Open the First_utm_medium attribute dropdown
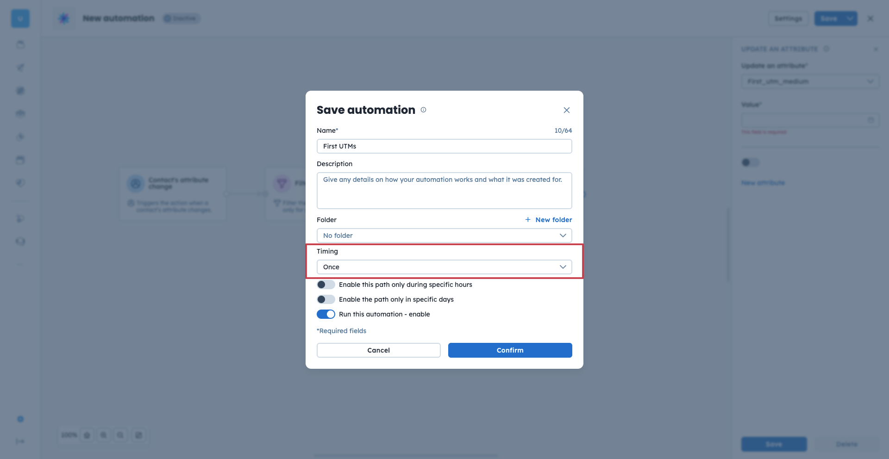The height and width of the screenshot is (459, 889). (x=810, y=81)
